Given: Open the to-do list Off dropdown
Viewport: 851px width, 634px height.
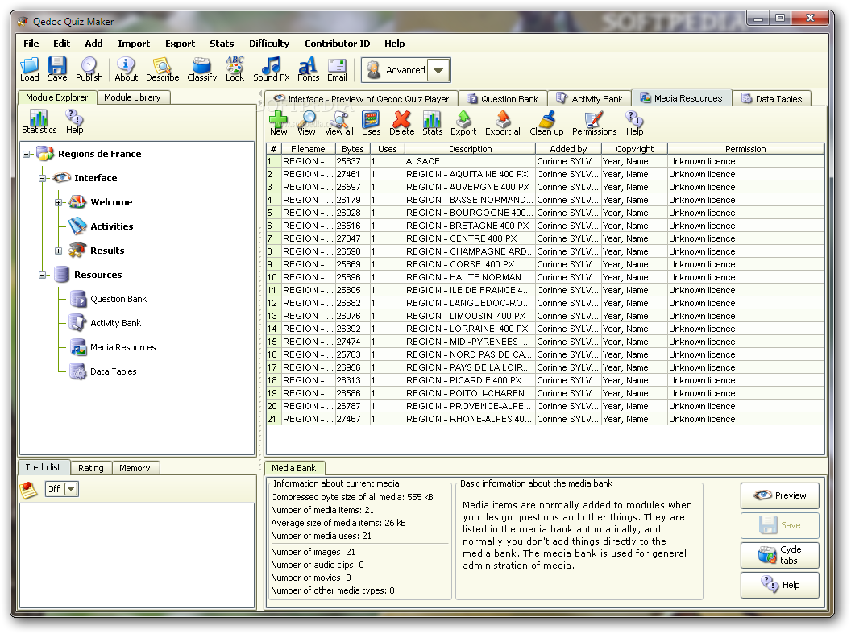Looking at the screenshot, I should pos(71,489).
